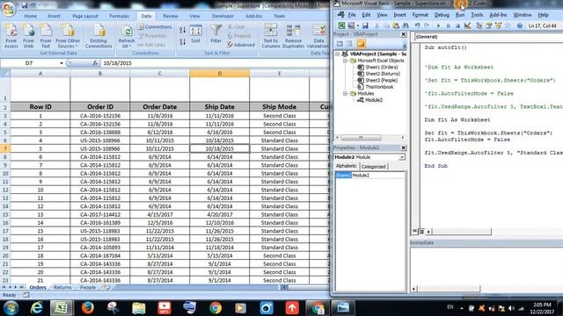Collapse the VBAProject tree node
The height and width of the screenshot is (316, 563).
point(338,54)
